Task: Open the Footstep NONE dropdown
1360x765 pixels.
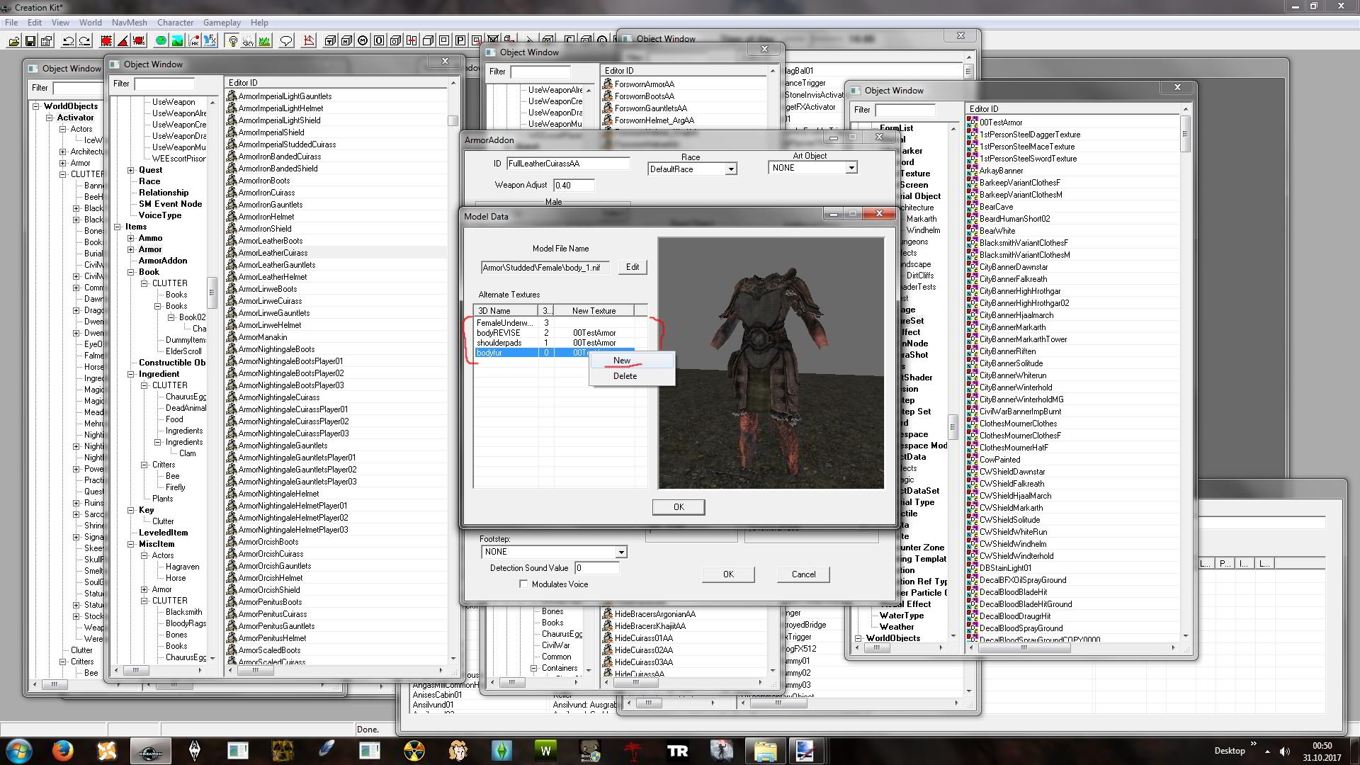Action: coord(620,552)
